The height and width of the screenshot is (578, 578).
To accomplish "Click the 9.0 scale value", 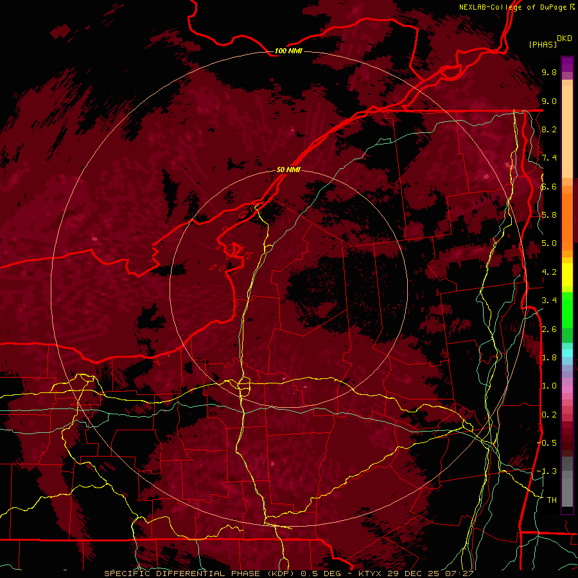I will (x=549, y=101).
